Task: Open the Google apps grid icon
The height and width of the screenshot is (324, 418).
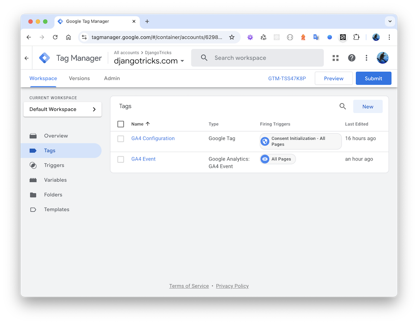Action: 336,58
